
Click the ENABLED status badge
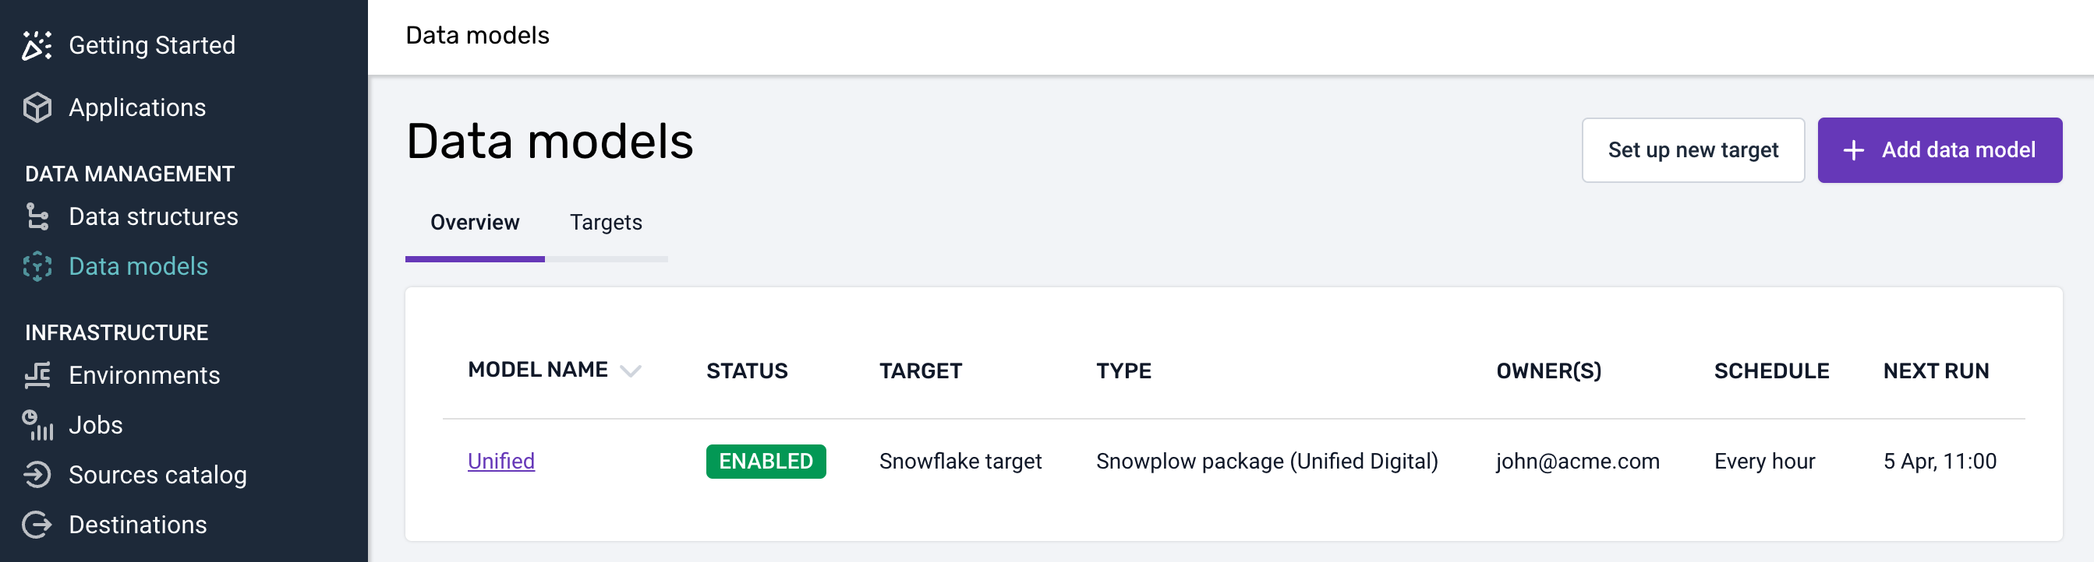click(x=765, y=462)
